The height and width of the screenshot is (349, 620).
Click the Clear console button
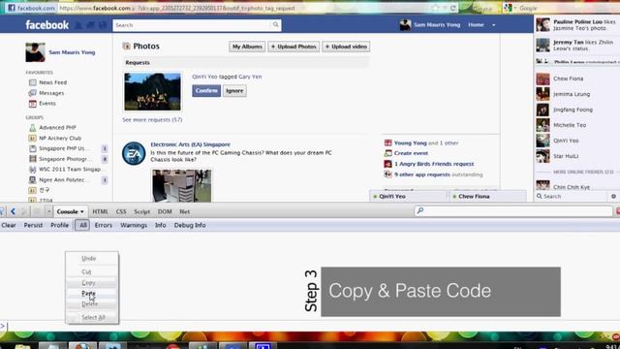pyautogui.click(x=9, y=225)
